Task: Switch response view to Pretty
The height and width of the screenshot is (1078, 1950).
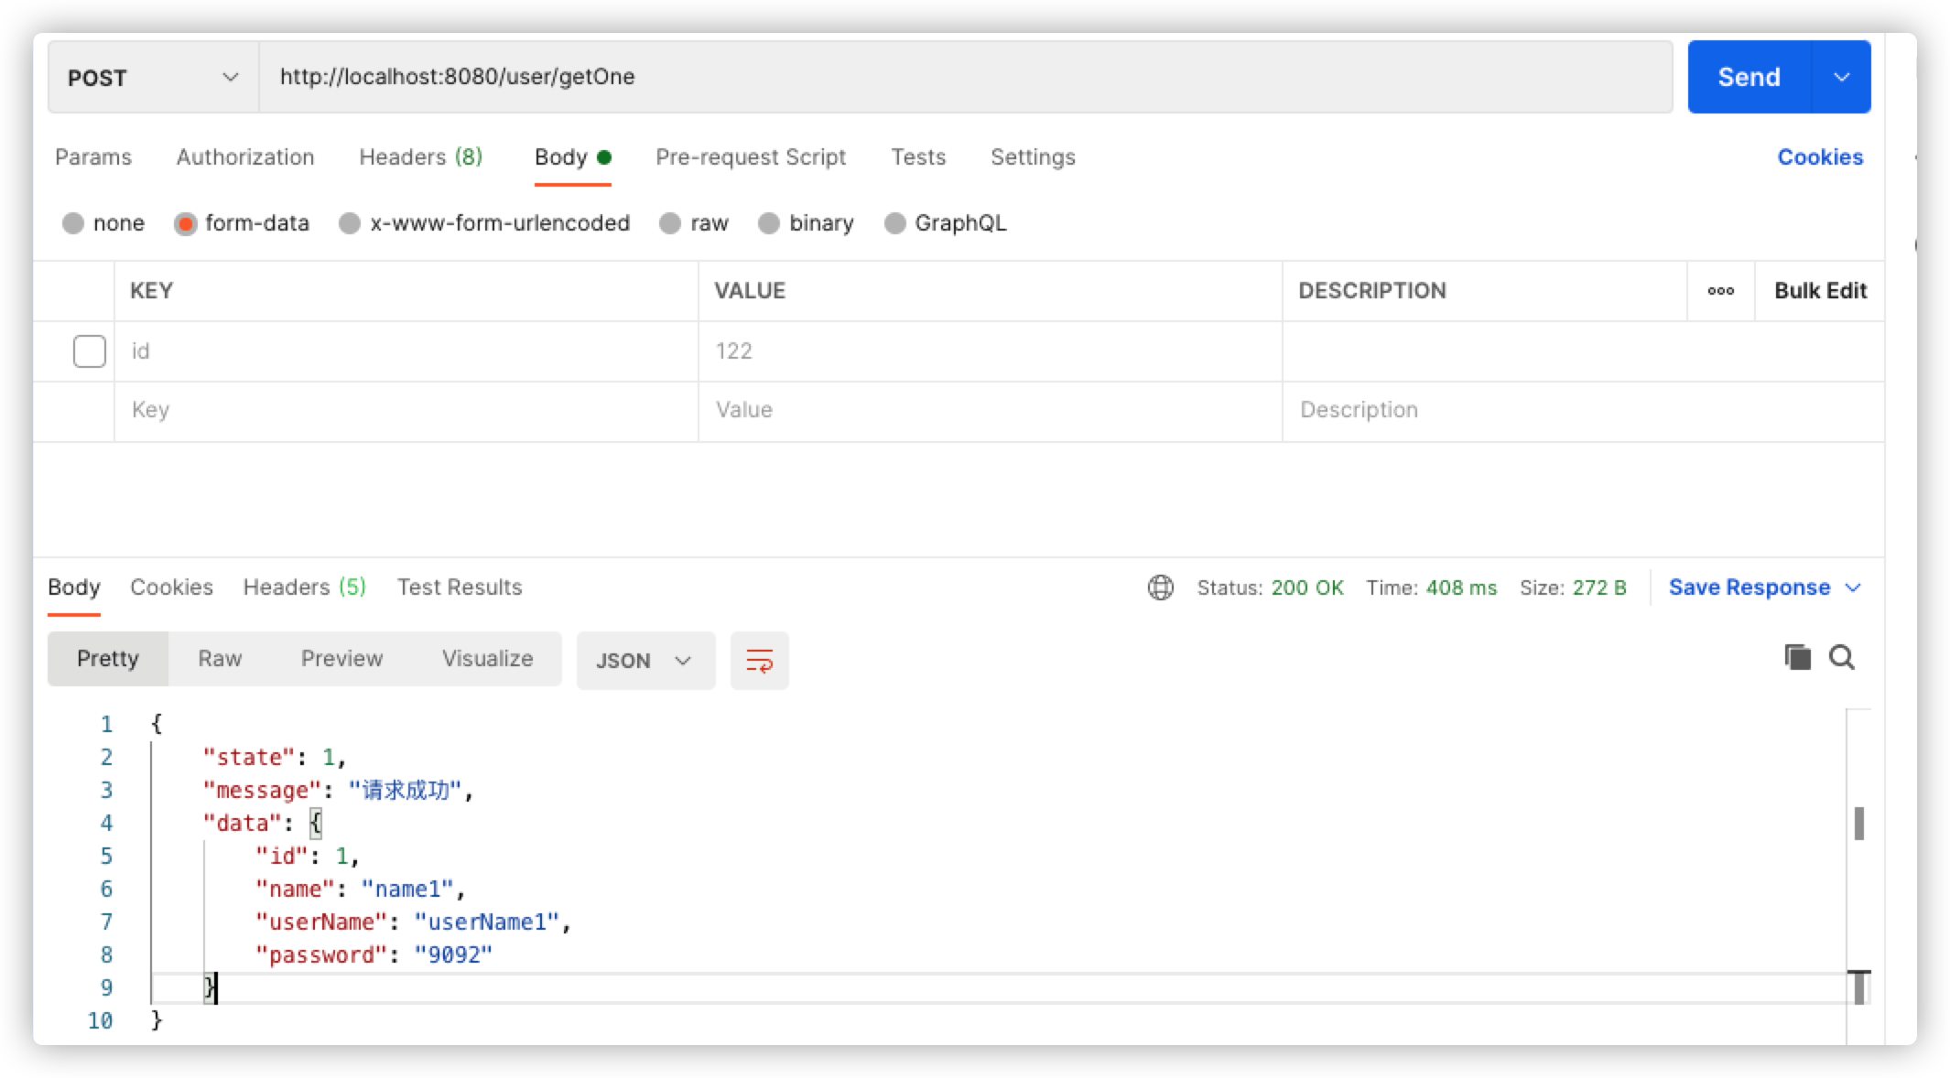Action: (x=108, y=659)
